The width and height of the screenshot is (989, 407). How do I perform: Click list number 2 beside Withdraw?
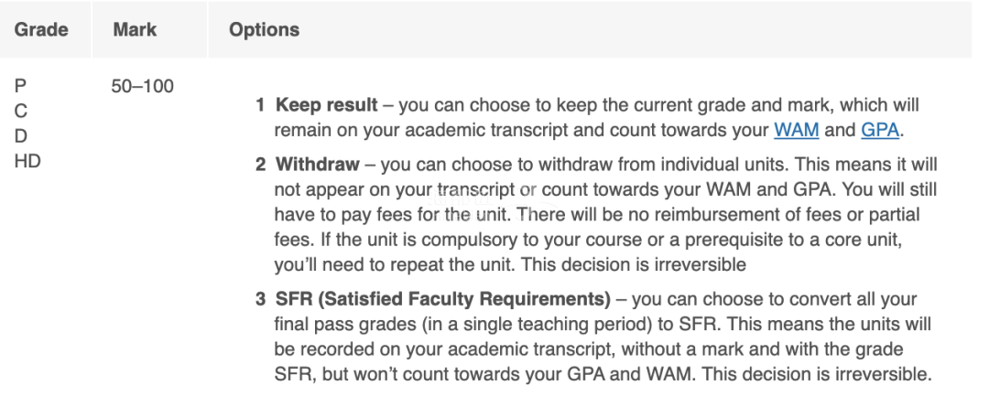[260, 165]
